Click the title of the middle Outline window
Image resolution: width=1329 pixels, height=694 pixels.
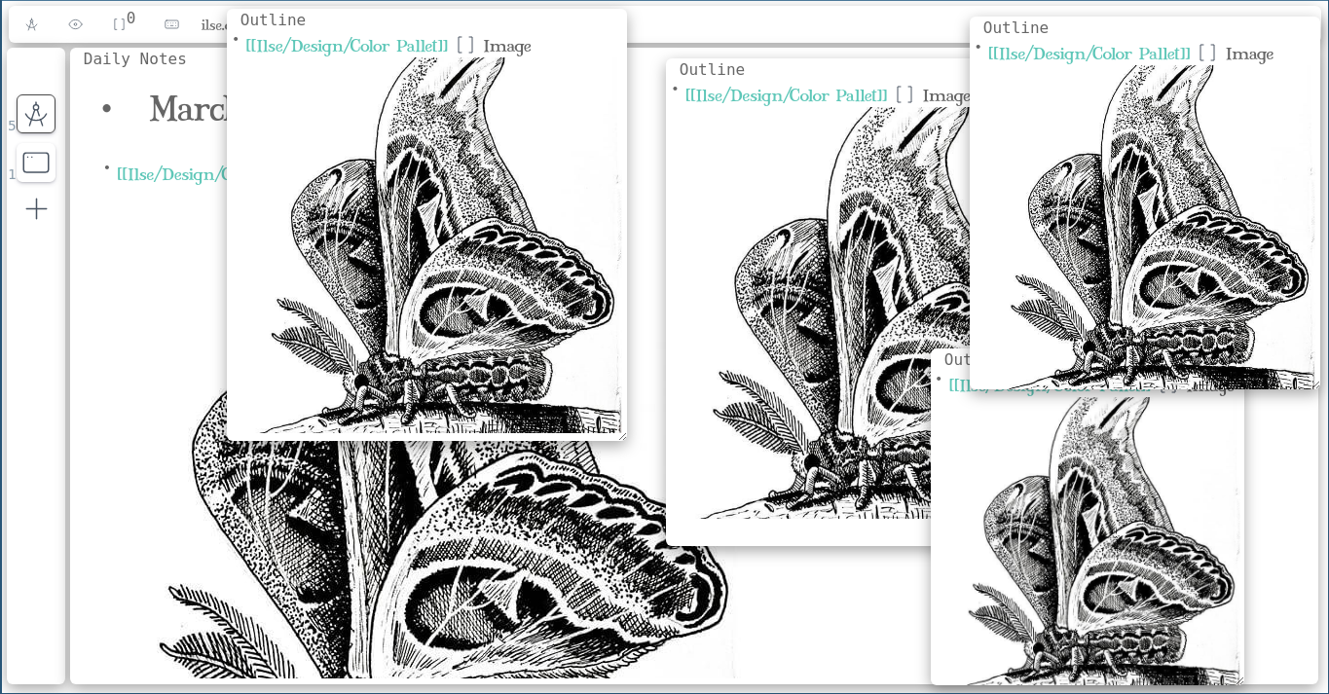click(712, 69)
